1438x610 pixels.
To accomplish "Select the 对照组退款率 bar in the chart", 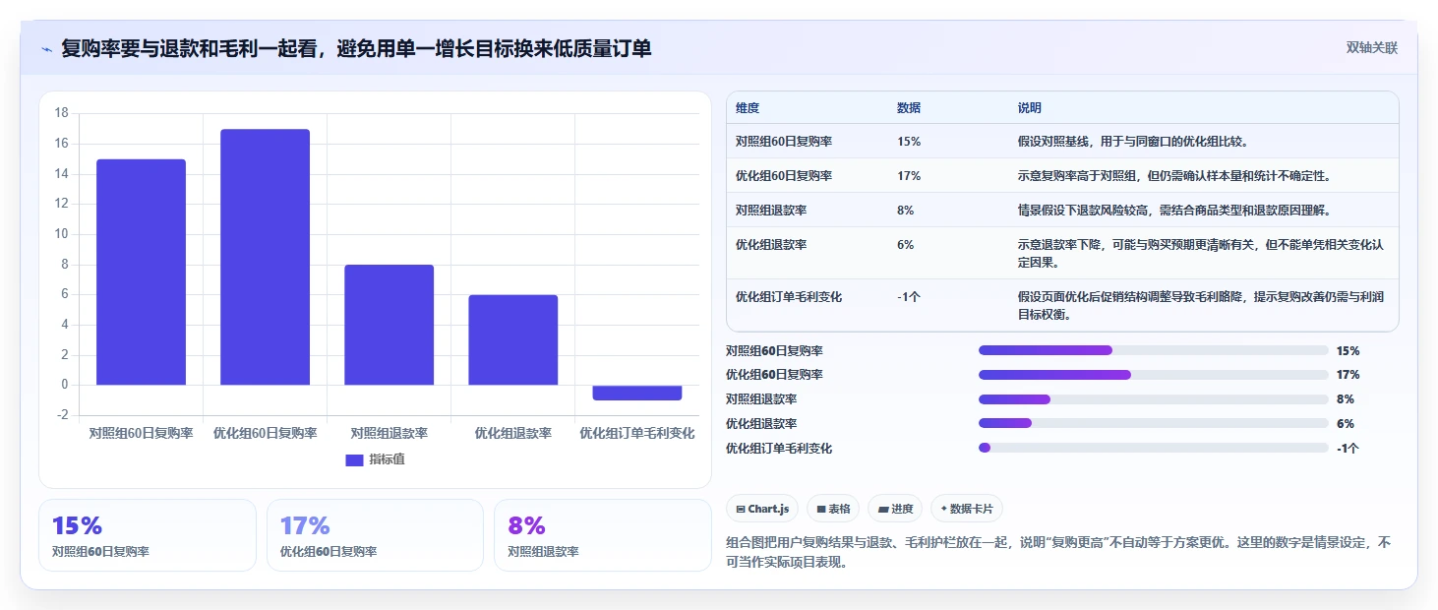I will pyautogui.click(x=389, y=325).
